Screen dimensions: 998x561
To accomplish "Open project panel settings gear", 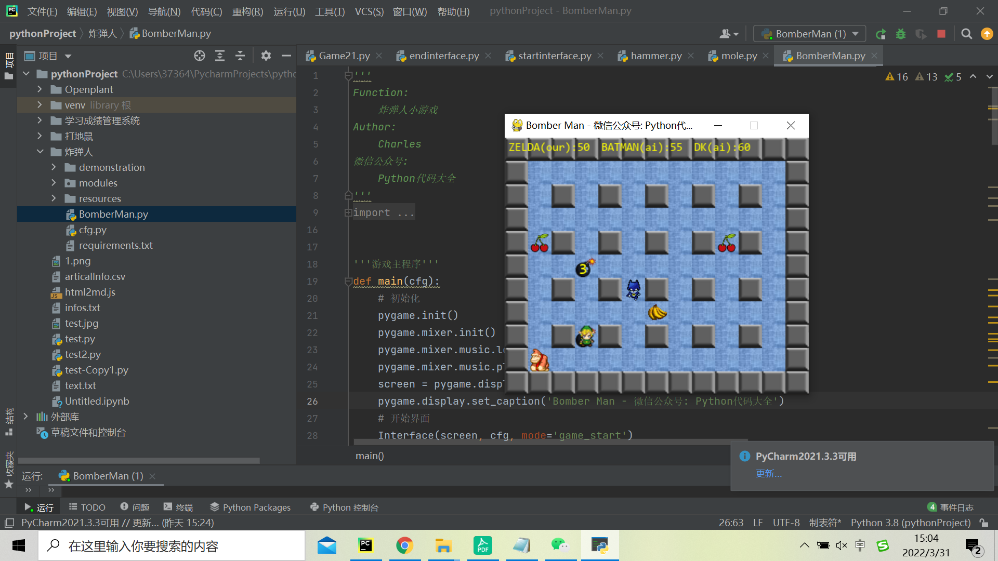I will click(x=266, y=56).
